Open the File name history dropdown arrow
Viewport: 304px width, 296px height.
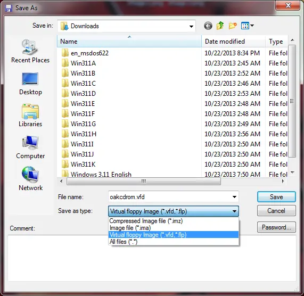(234, 197)
